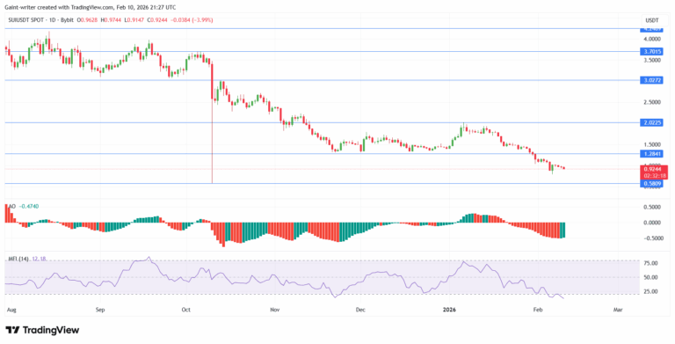
Task: Click the AO value −0.4740
Action: click(x=29, y=207)
